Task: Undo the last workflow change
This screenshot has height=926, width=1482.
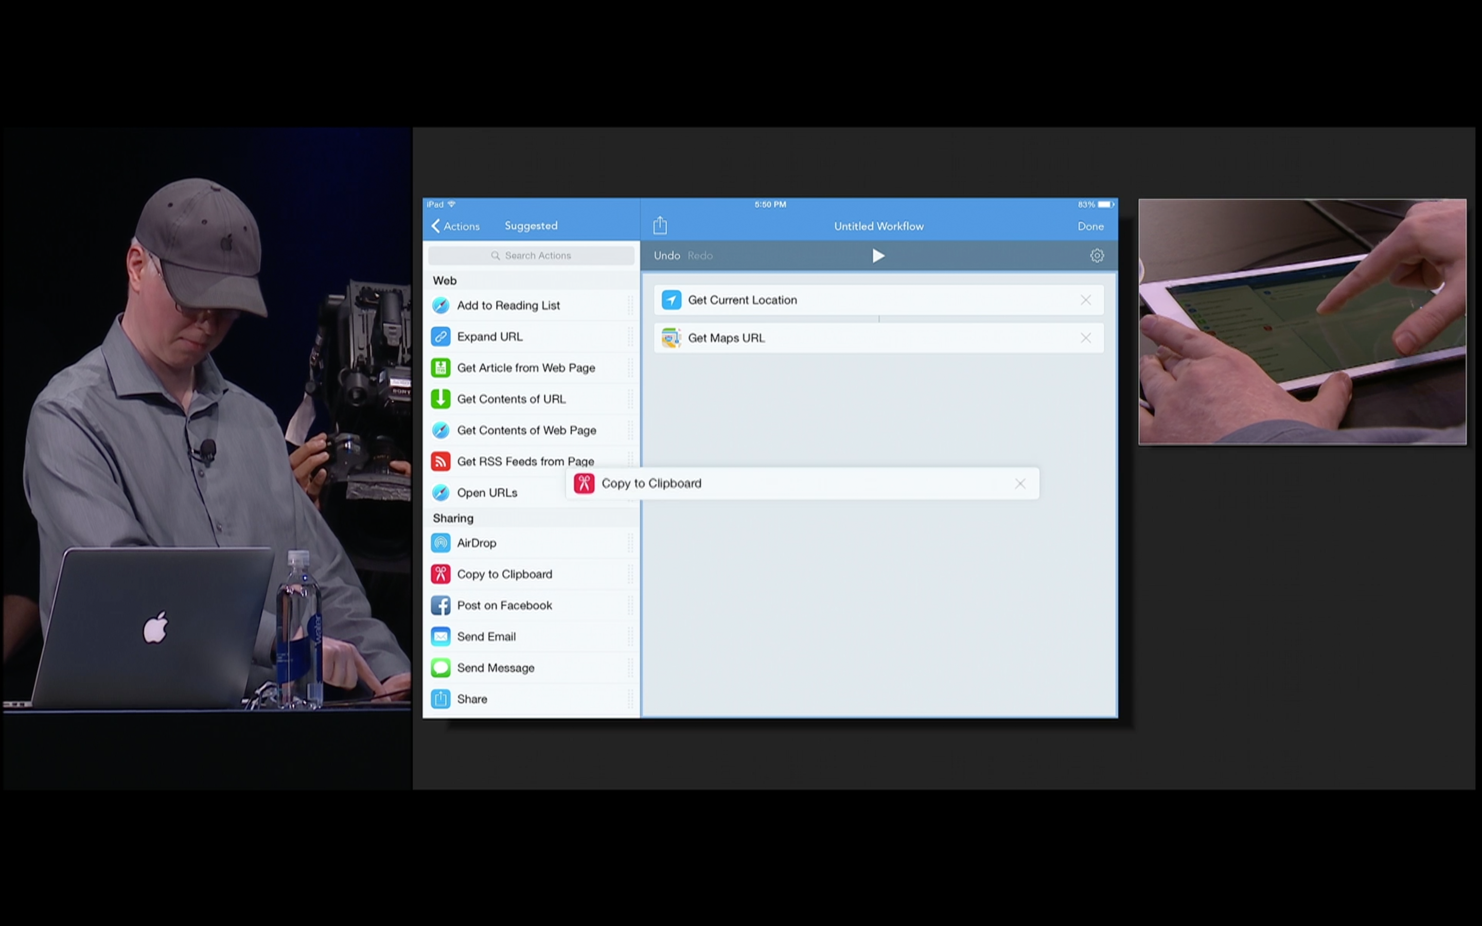Action: point(666,255)
